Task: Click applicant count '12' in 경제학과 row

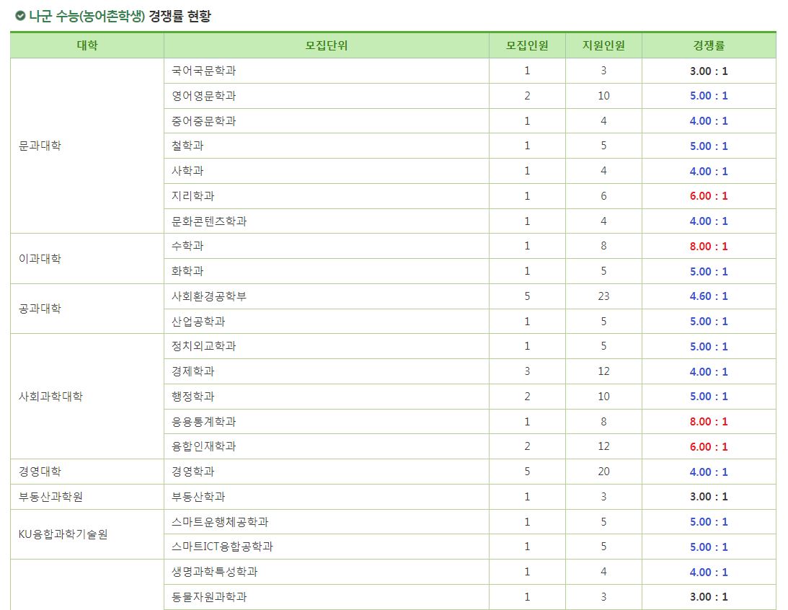Action: coord(603,371)
